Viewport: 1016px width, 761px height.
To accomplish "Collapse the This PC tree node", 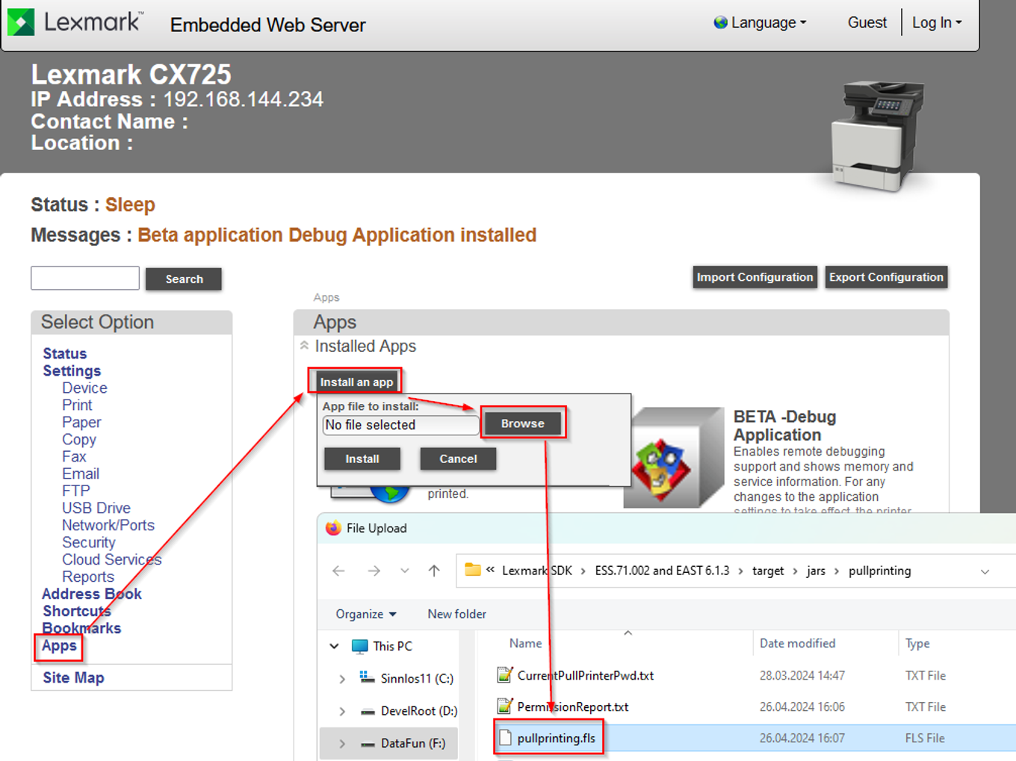I will [x=334, y=646].
